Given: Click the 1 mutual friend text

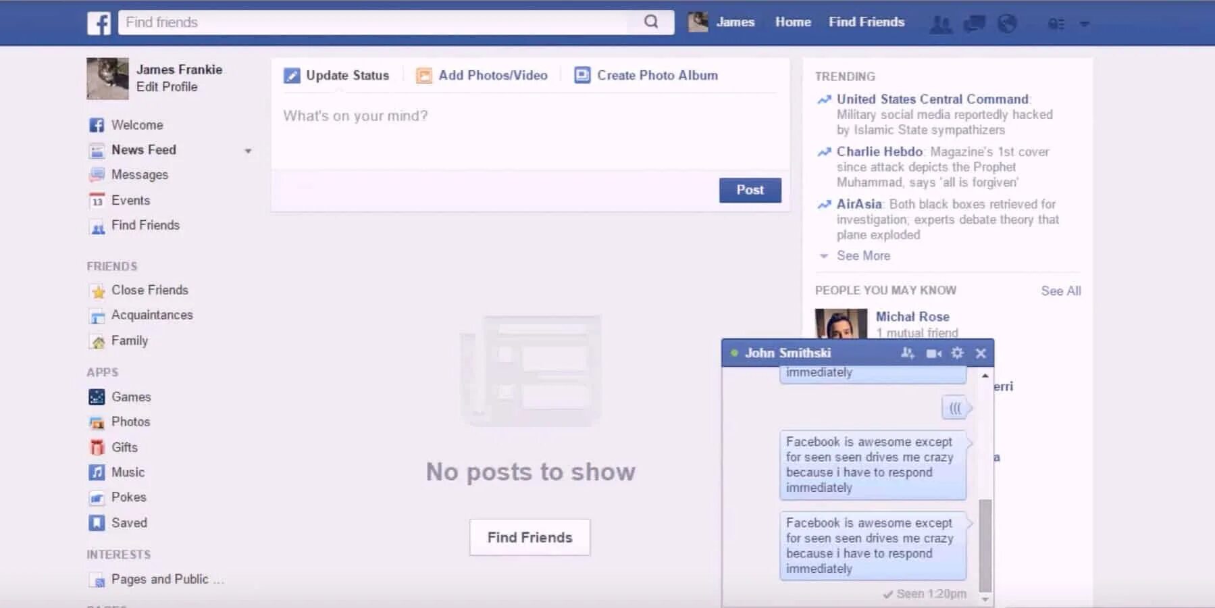Looking at the screenshot, I should 916,333.
